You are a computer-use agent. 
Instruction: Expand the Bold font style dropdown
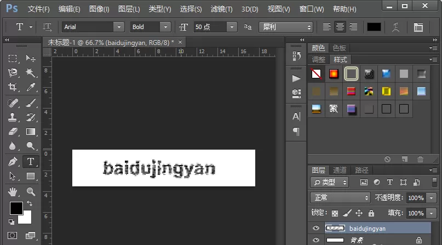tap(165, 27)
